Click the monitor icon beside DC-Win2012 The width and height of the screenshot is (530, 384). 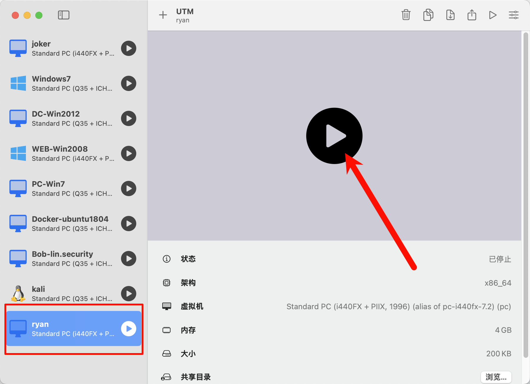click(18, 118)
